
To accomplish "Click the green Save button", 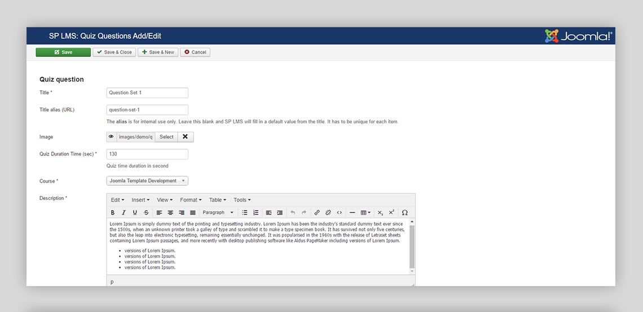I will (63, 52).
